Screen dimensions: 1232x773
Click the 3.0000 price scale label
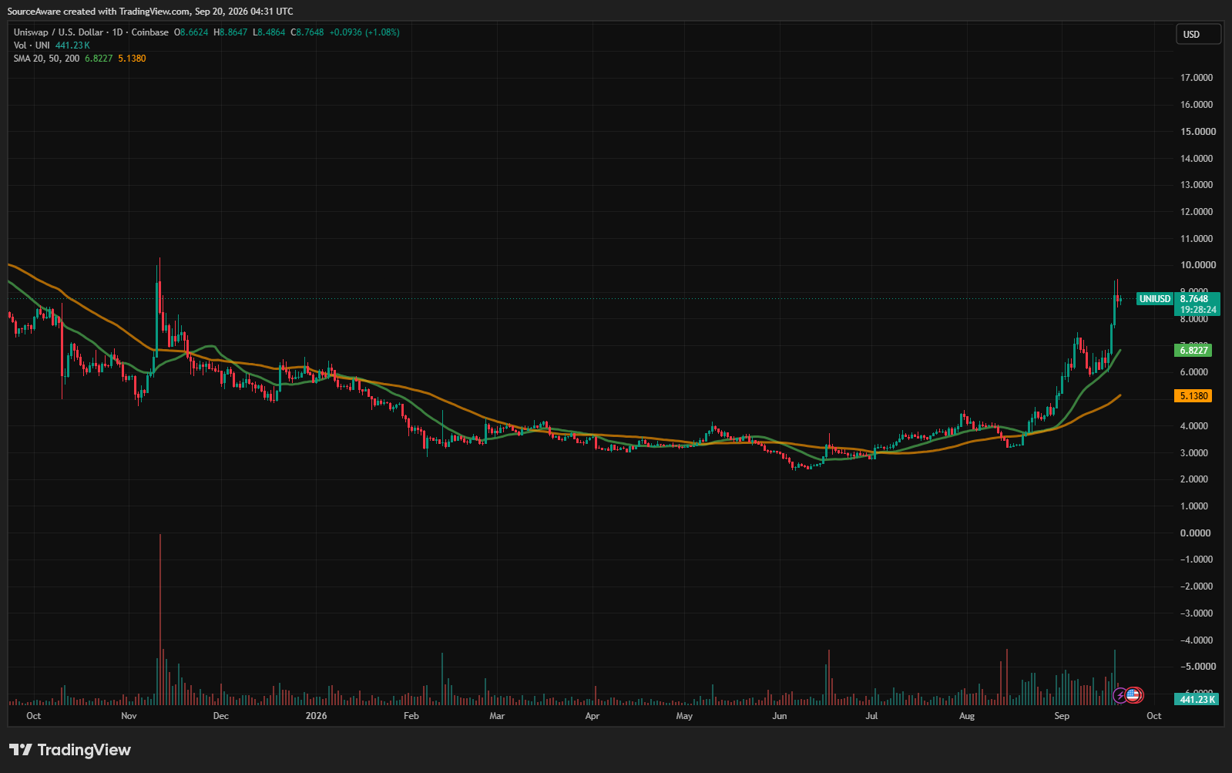click(1194, 453)
